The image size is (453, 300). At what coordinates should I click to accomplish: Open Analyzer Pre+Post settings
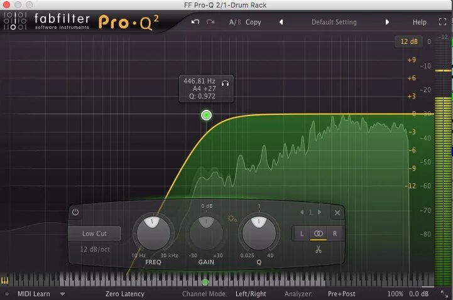(x=341, y=294)
